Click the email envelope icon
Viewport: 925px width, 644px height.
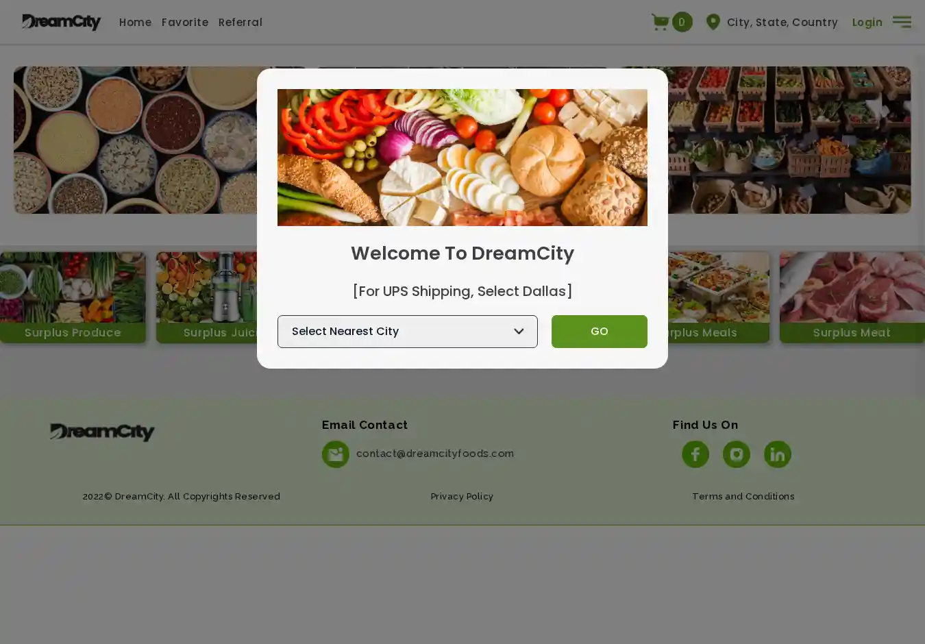click(x=336, y=454)
